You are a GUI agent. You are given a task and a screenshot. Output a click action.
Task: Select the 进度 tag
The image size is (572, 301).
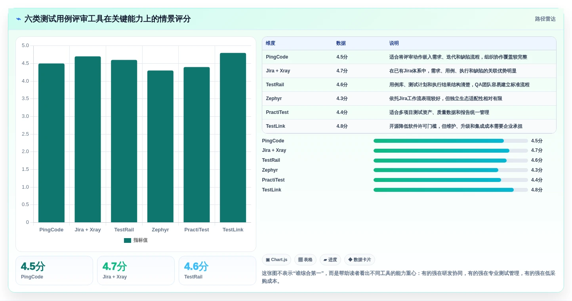tap(330, 260)
